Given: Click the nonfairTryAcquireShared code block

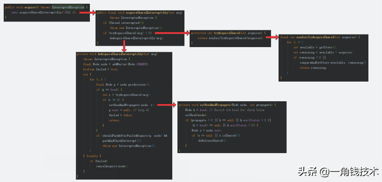Looking at the screenshot, I should pos(323,58).
